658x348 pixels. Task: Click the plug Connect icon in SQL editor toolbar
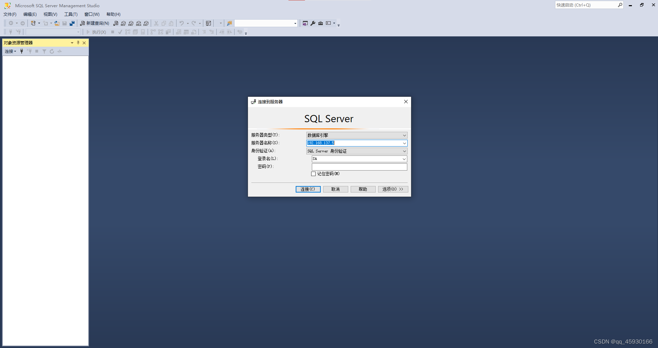[x=11, y=32]
